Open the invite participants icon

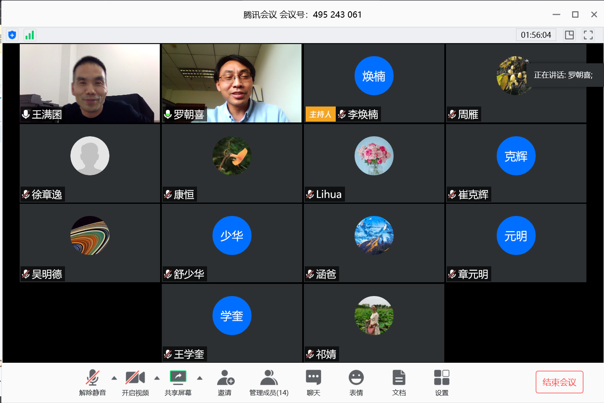pyautogui.click(x=225, y=382)
